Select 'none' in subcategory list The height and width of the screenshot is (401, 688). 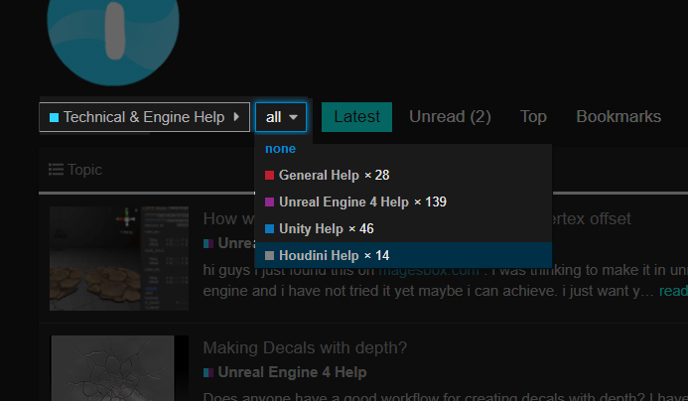point(280,149)
